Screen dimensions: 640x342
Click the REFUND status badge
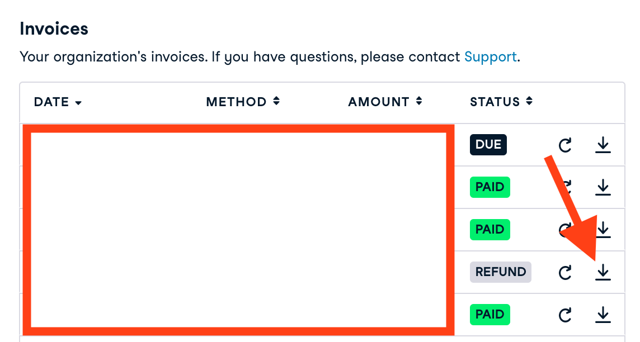[x=500, y=272]
